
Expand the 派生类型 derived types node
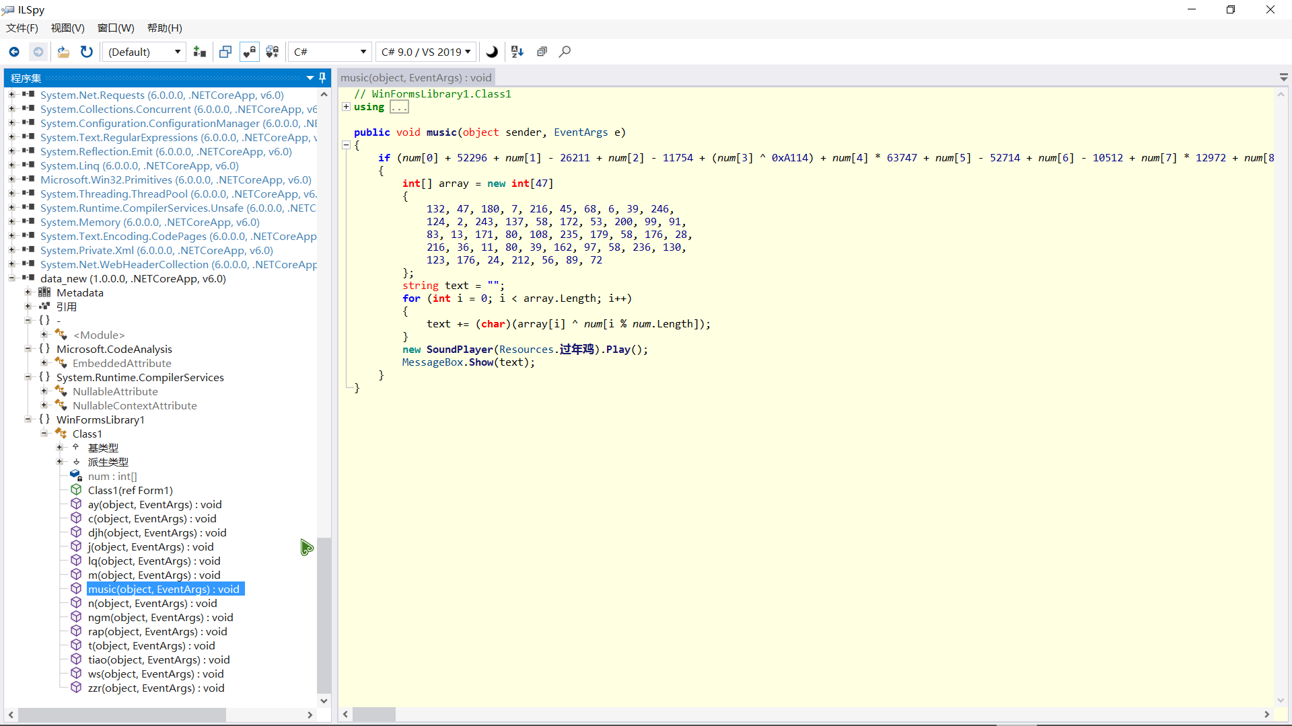click(60, 462)
